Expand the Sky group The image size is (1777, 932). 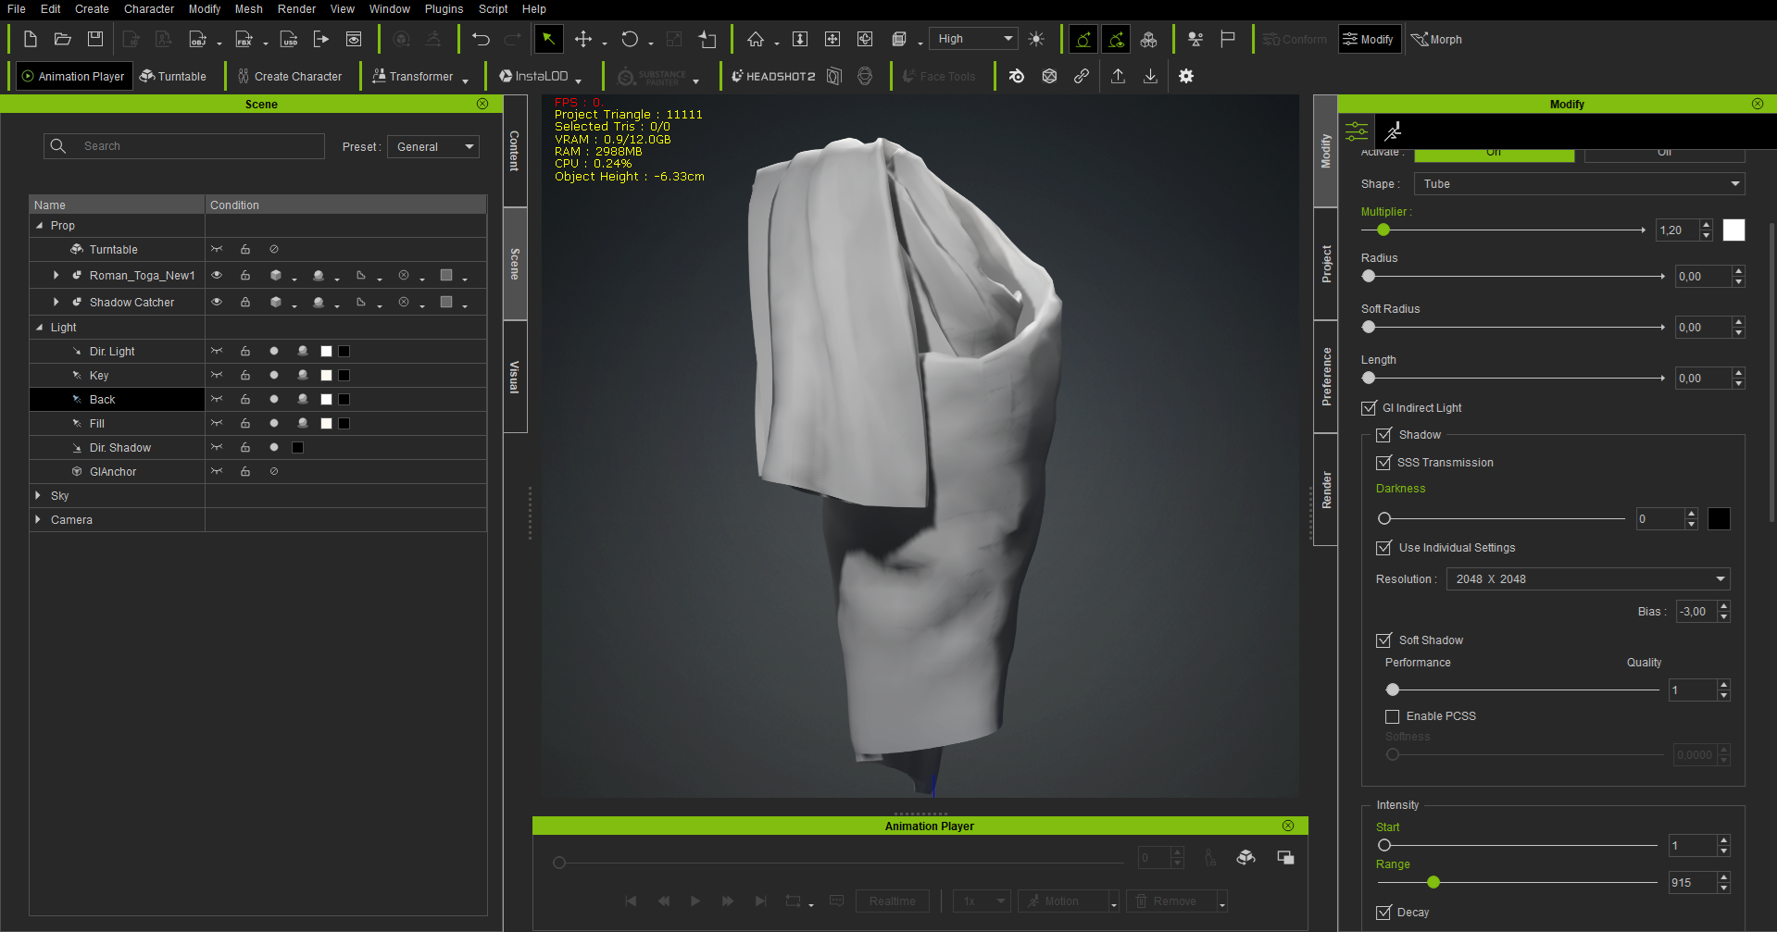tap(38, 496)
